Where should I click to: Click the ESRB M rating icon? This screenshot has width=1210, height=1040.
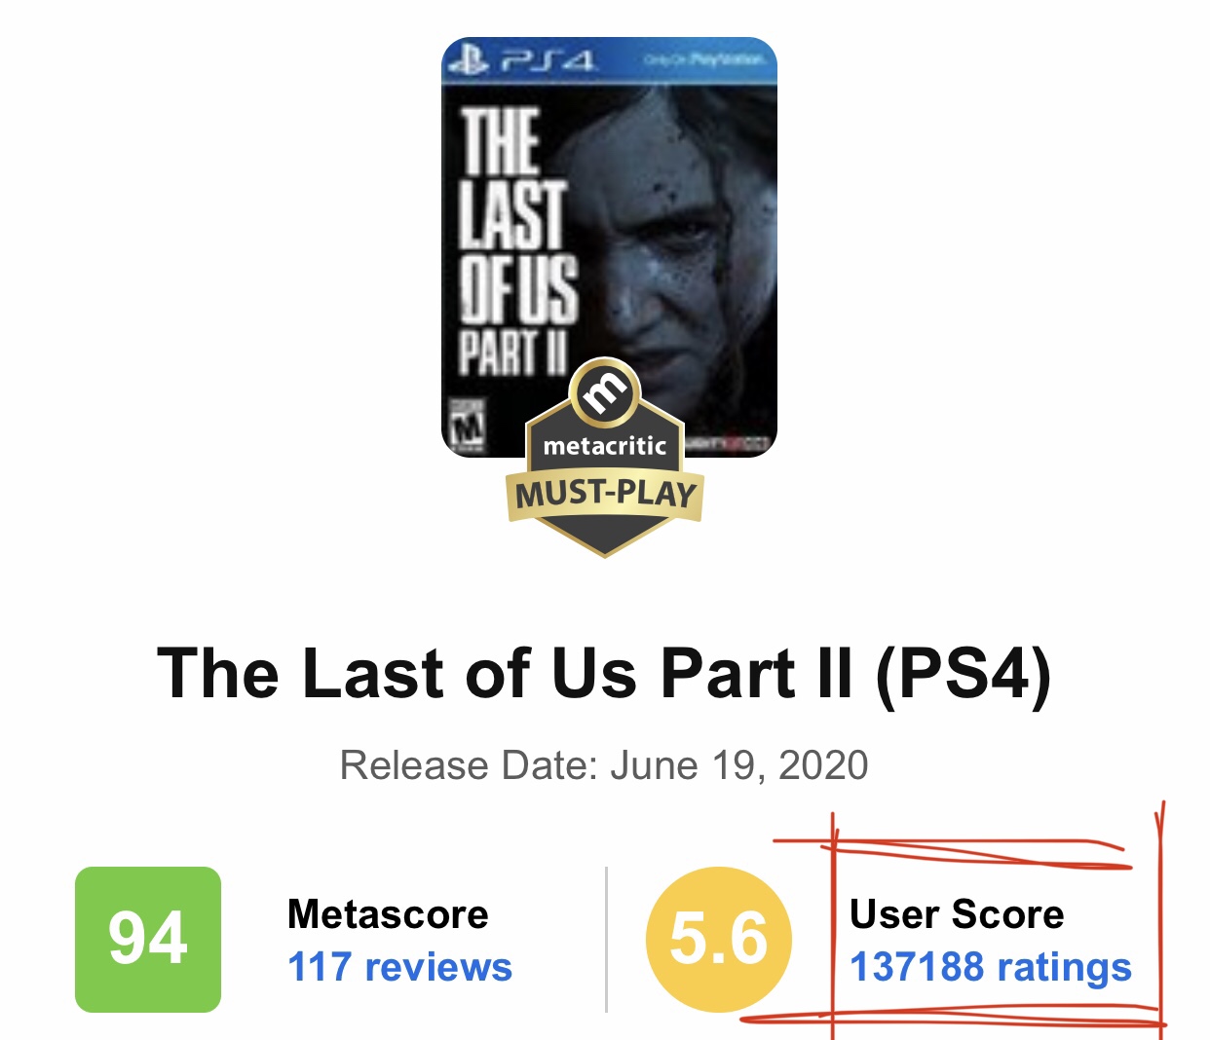click(468, 424)
